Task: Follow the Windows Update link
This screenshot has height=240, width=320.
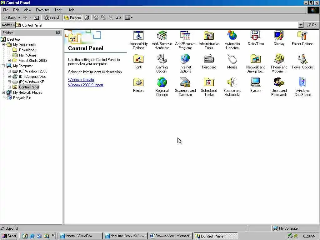Action: point(81,80)
